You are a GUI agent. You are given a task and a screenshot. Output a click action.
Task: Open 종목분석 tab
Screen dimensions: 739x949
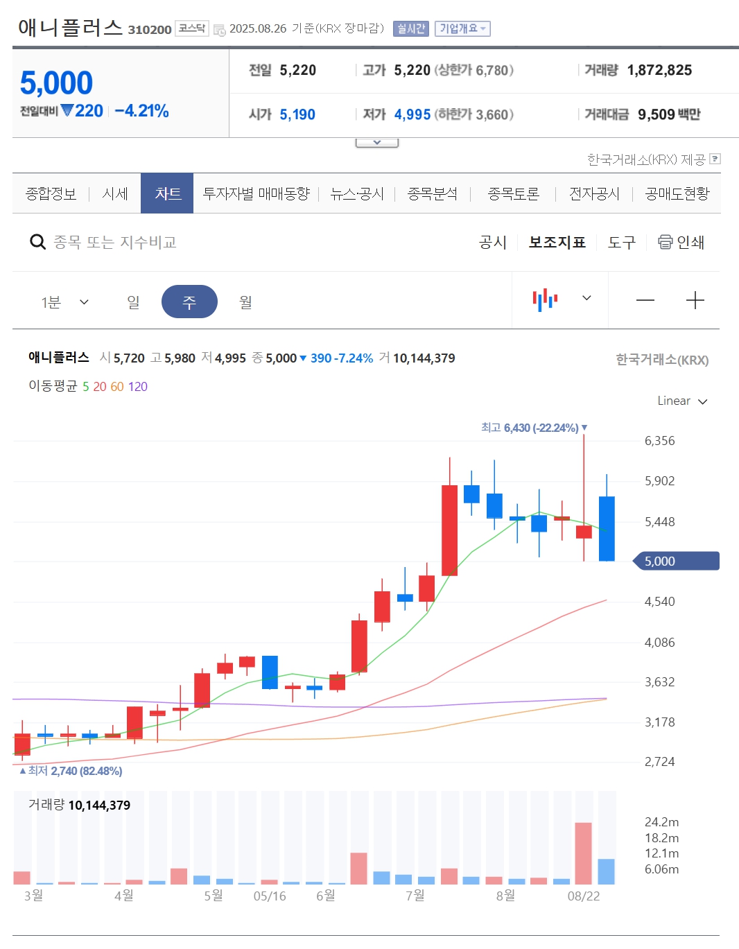coord(433,193)
